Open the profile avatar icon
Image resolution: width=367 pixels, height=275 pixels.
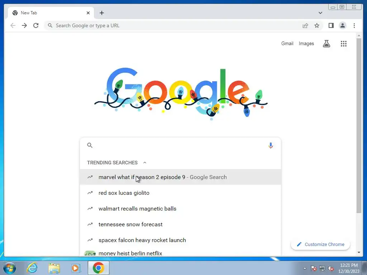tap(342, 25)
